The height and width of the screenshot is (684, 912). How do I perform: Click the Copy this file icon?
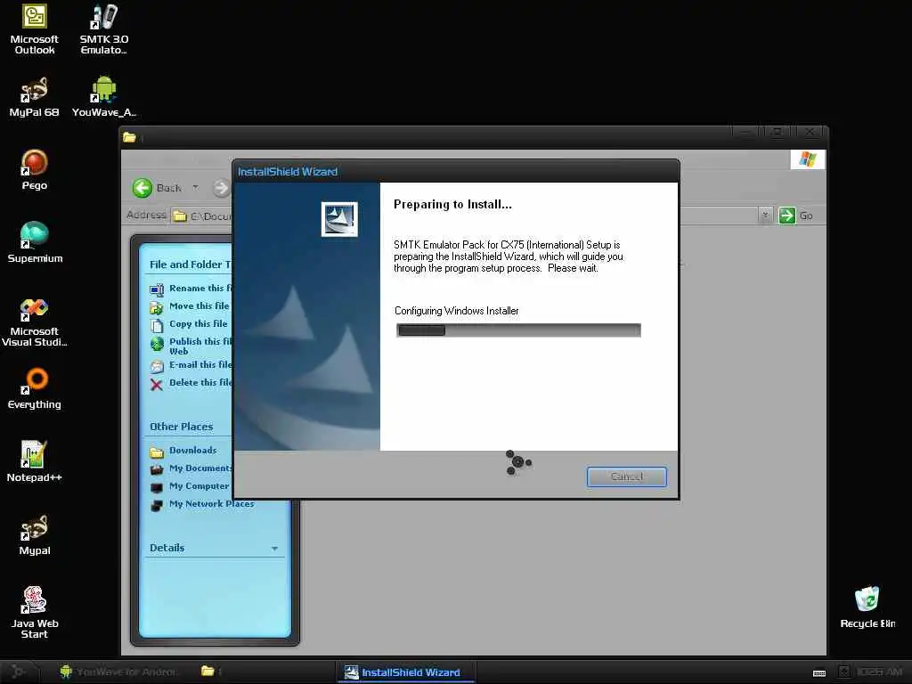pos(157,325)
